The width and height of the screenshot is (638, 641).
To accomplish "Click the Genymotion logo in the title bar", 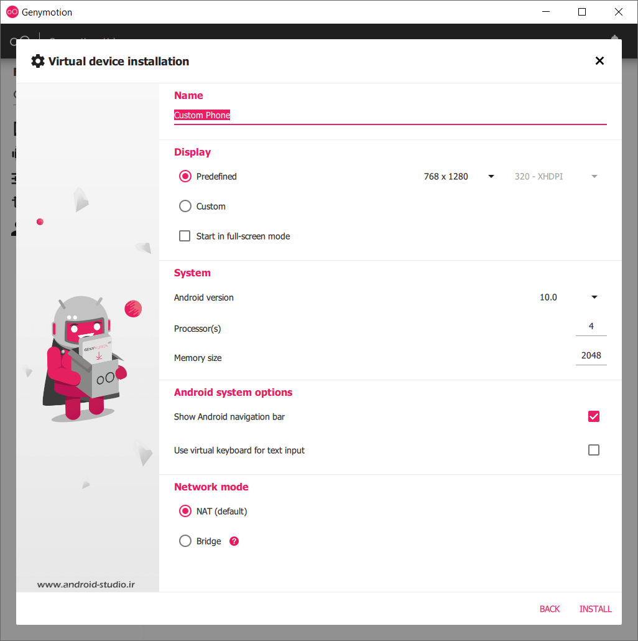I will [x=11, y=11].
